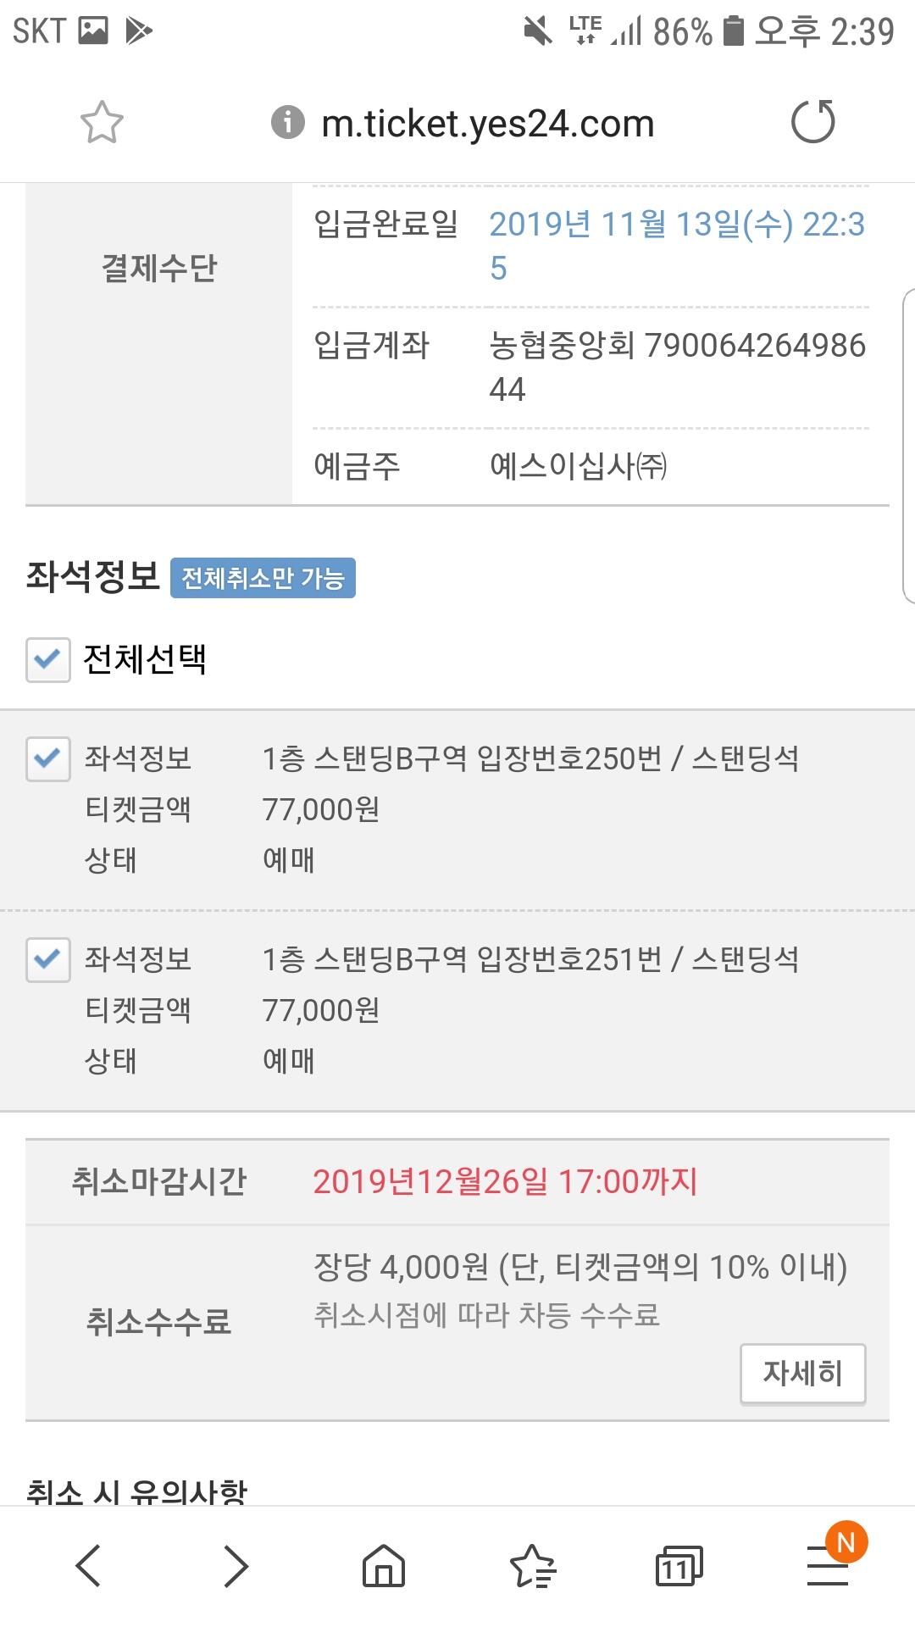This screenshot has height=1627, width=915.
Task: Open the bookmarks list star icon
Action: (x=533, y=1564)
